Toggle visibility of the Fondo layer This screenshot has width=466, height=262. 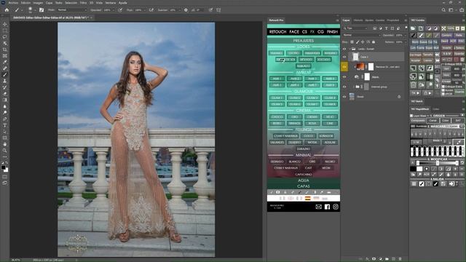344,97
